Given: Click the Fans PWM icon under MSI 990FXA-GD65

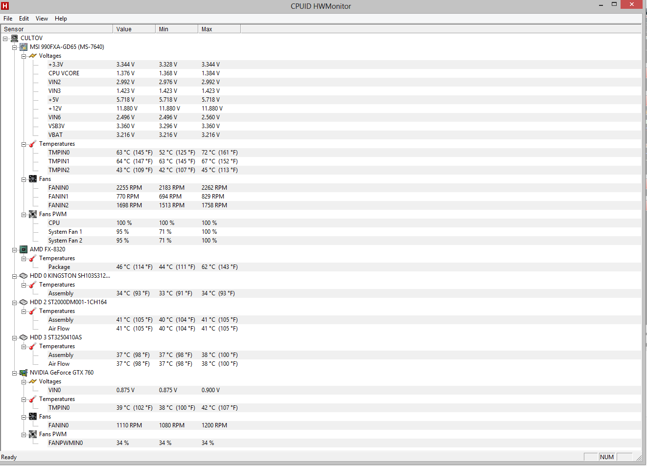Looking at the screenshot, I should (33, 214).
